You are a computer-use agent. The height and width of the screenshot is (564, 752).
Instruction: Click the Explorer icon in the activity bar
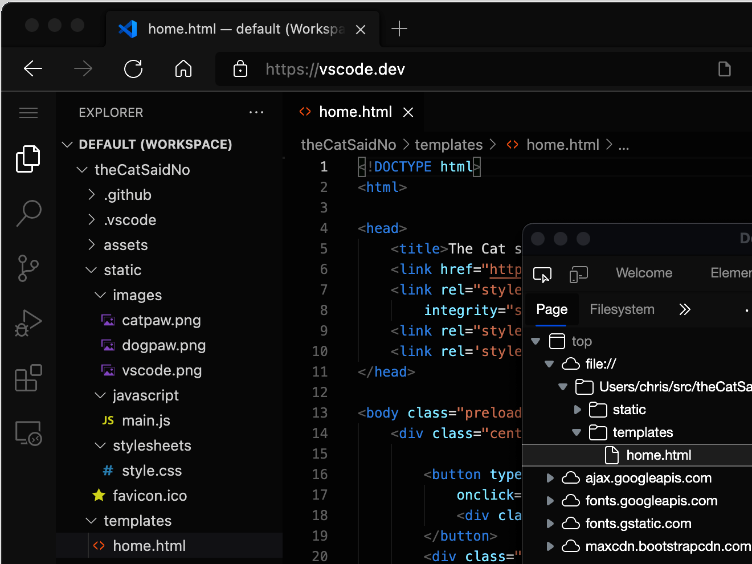pos(28,158)
